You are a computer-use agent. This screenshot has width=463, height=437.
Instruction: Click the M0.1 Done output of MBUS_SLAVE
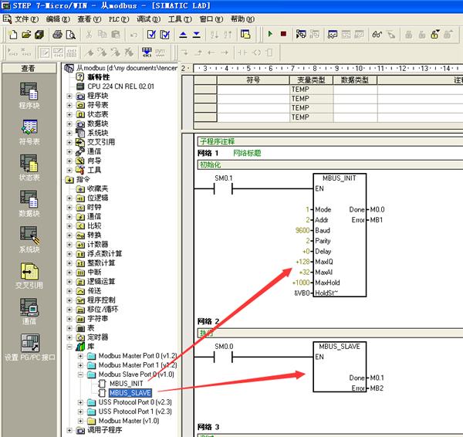(x=377, y=378)
